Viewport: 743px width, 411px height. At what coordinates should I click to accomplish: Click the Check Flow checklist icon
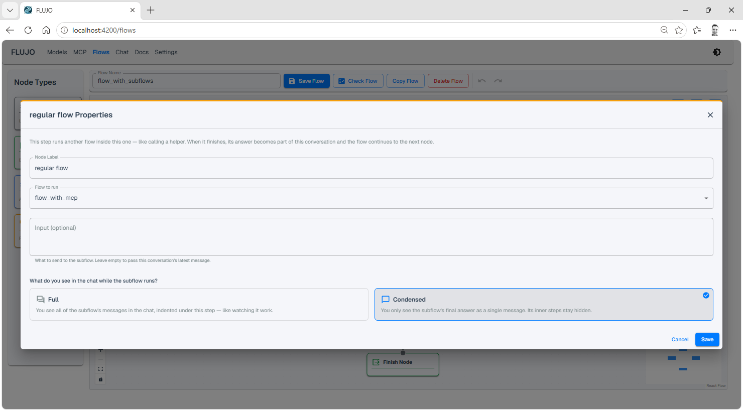tap(341, 81)
